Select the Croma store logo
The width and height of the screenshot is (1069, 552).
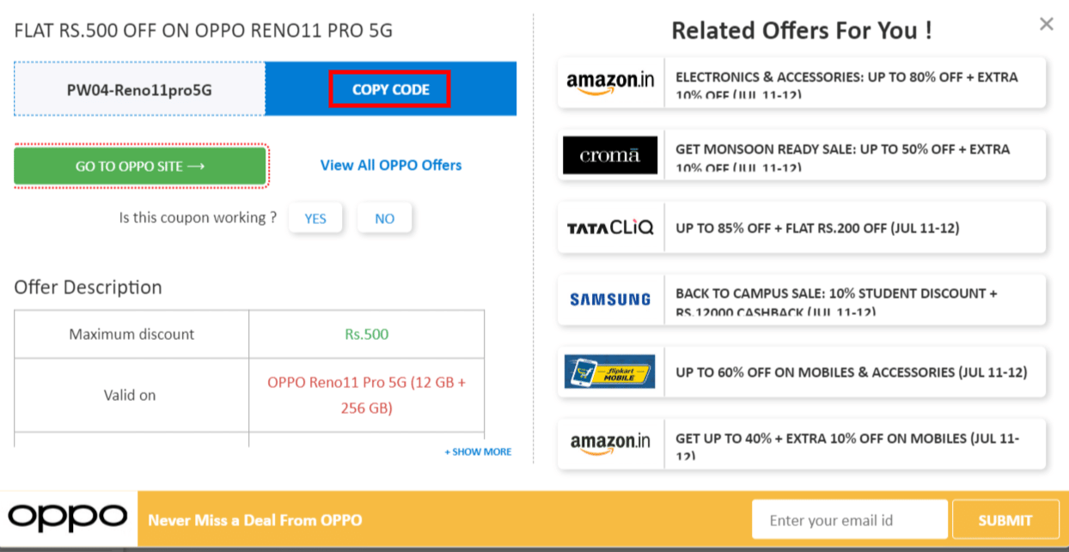(x=610, y=155)
